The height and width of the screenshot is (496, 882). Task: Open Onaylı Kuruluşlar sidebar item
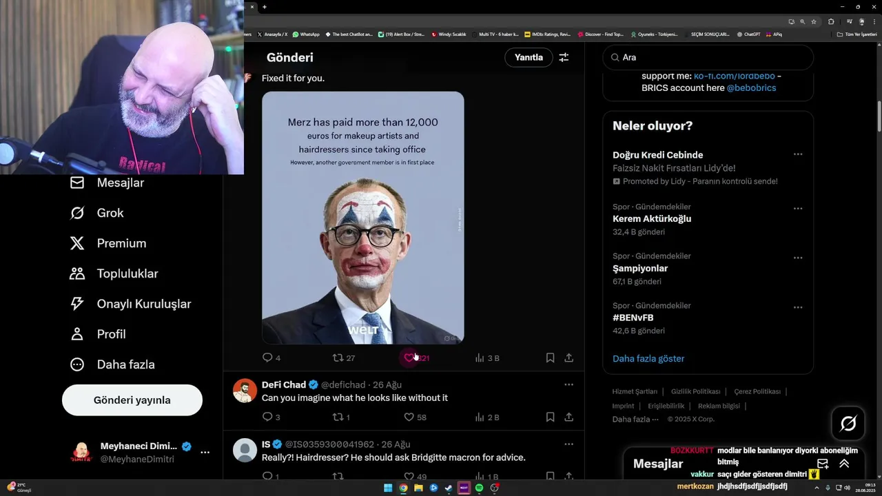(130, 304)
